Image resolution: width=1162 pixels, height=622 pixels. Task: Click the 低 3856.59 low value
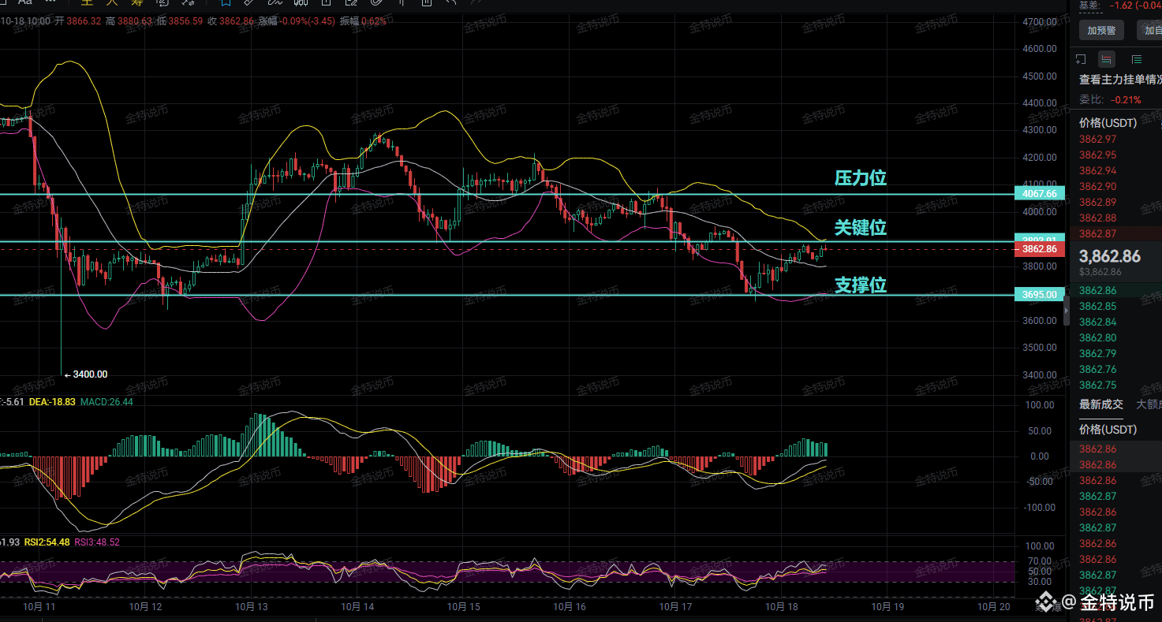coord(180,21)
